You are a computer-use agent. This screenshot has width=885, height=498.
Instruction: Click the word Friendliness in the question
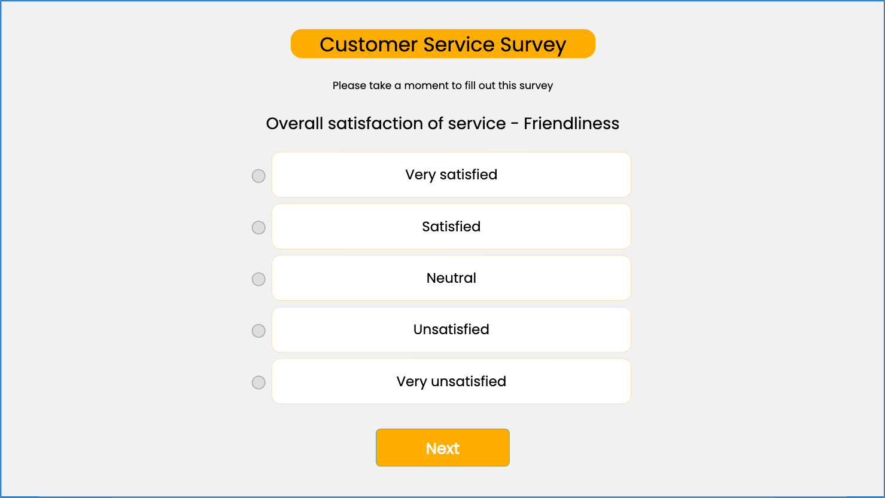click(x=571, y=124)
